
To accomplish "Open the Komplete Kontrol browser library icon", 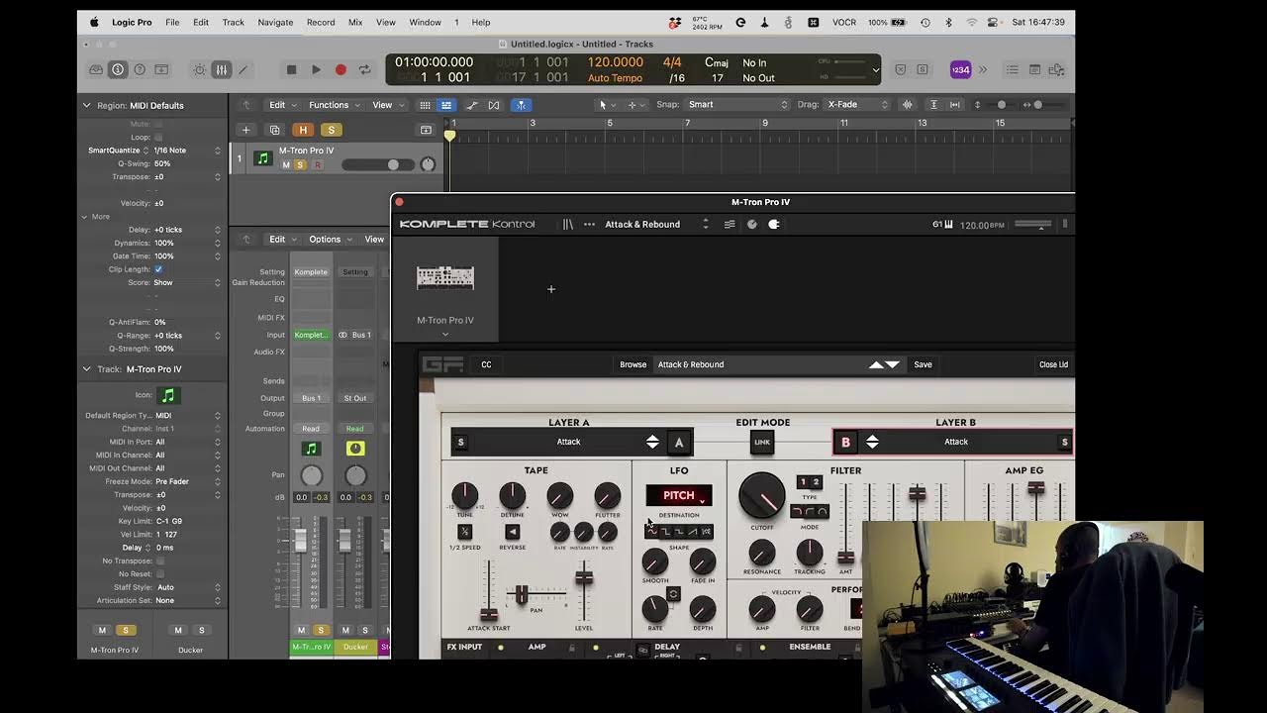I will [568, 225].
